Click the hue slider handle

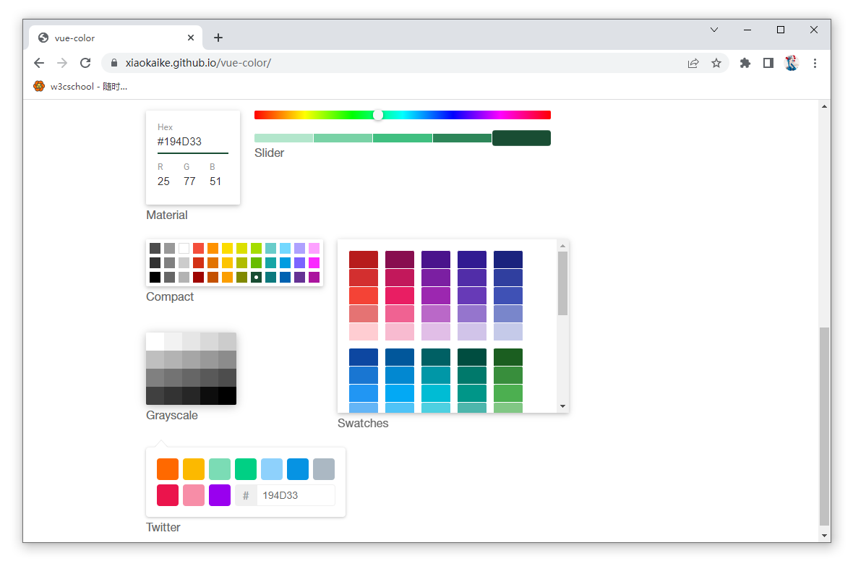coord(378,115)
